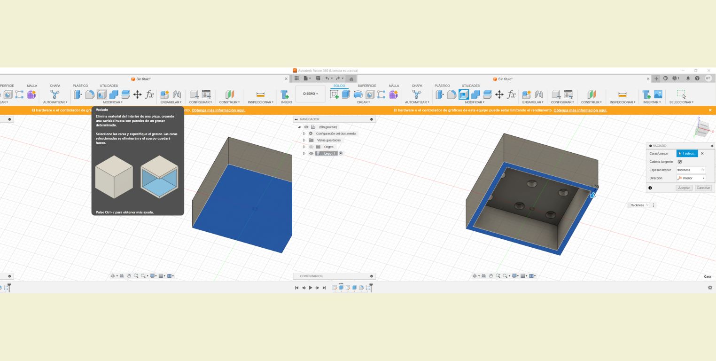Click the Pan hand icon in right window navigation bar
Image resolution: width=716 pixels, height=361 pixels.
tap(490, 276)
